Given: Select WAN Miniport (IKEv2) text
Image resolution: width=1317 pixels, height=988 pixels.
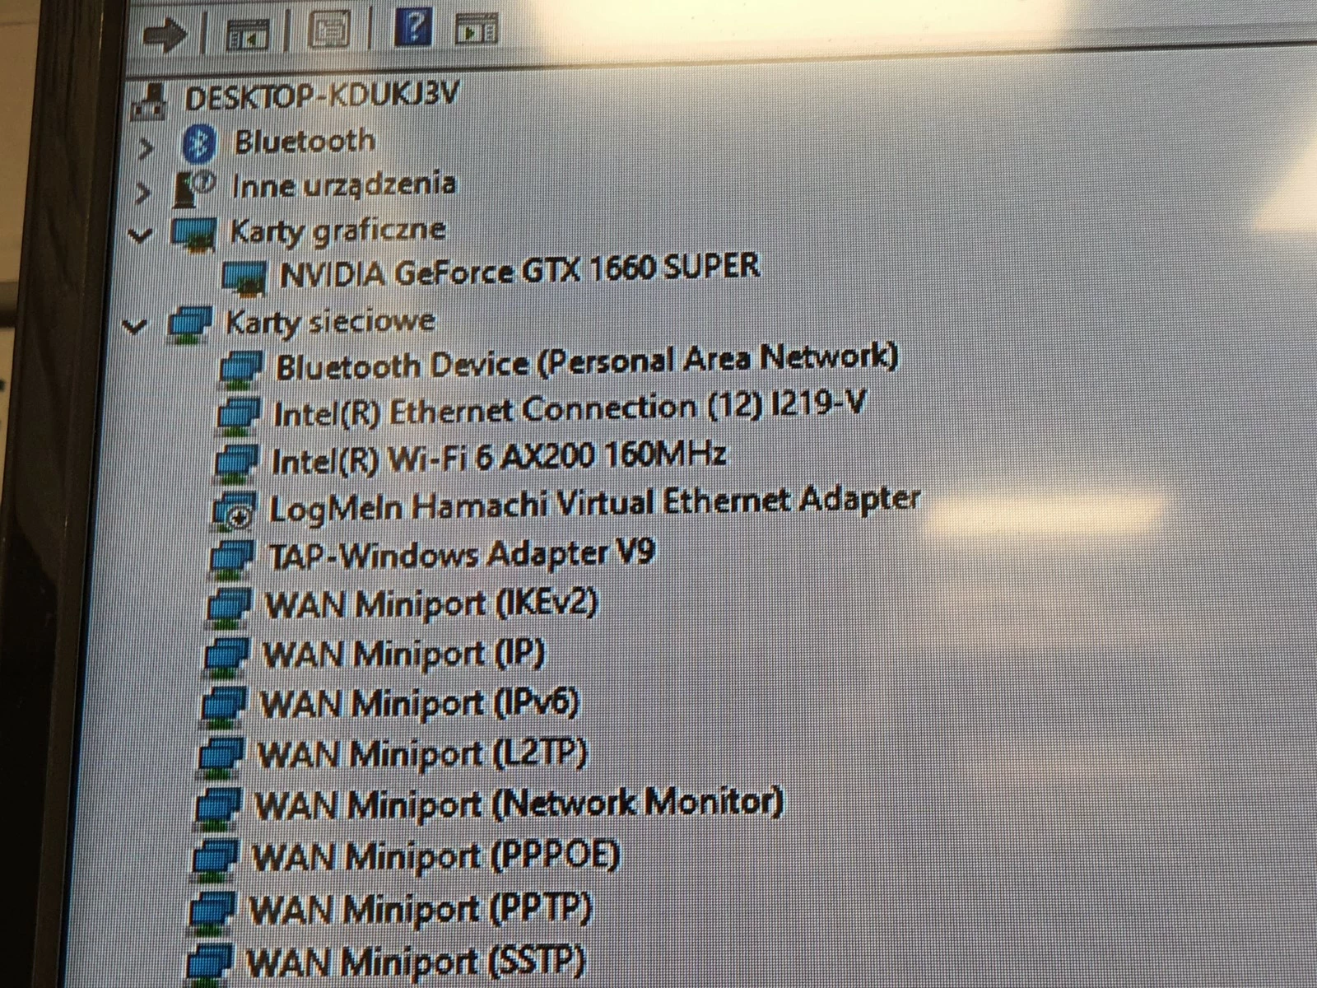Looking at the screenshot, I should pyautogui.click(x=430, y=604).
